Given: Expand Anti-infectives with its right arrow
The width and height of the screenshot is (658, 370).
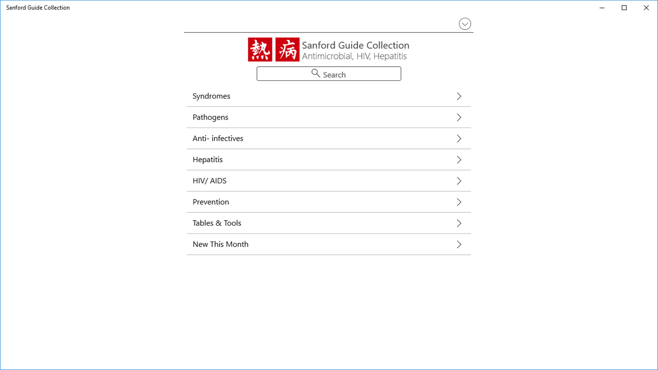Looking at the screenshot, I should click(459, 138).
